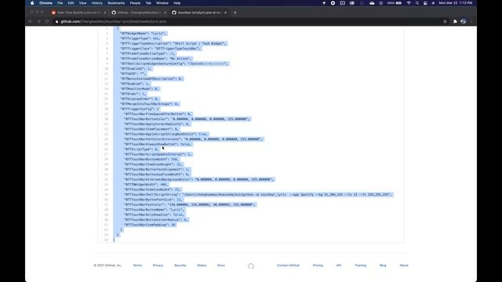This screenshot has height=282, width=502.
Task: Open the Tab menu
Action: tap(148, 3)
